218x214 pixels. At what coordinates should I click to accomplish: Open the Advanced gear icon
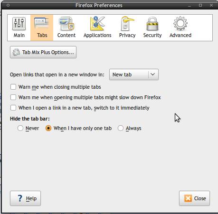click(x=180, y=24)
